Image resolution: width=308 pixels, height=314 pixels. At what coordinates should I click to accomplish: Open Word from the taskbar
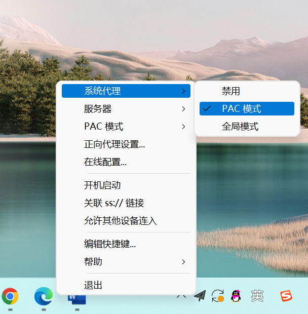point(77,299)
